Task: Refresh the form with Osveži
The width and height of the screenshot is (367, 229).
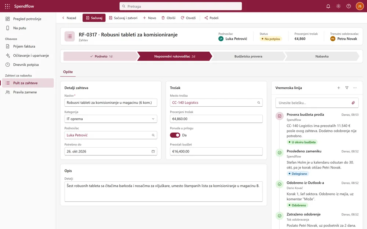Action: point(188,18)
